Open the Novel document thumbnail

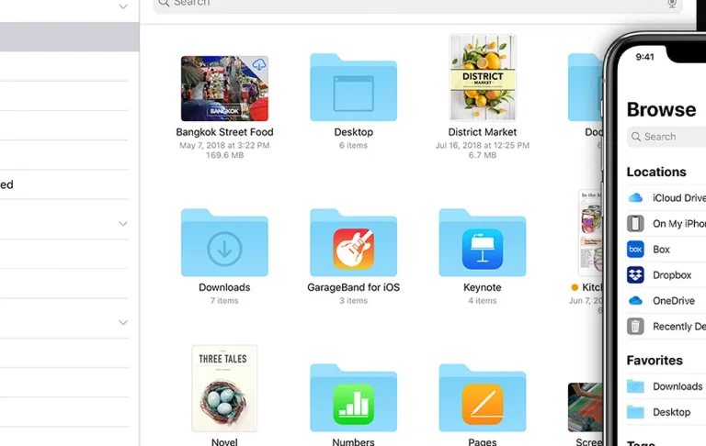tap(224, 388)
